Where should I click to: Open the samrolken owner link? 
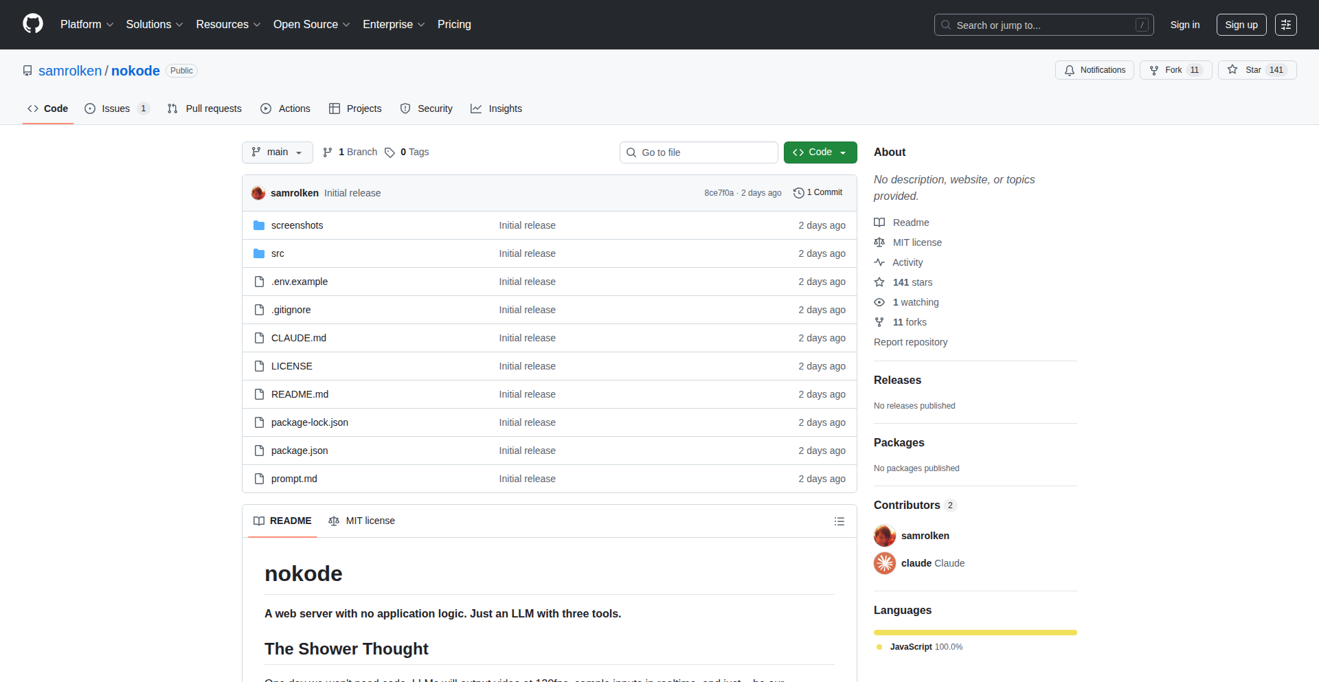pos(70,71)
